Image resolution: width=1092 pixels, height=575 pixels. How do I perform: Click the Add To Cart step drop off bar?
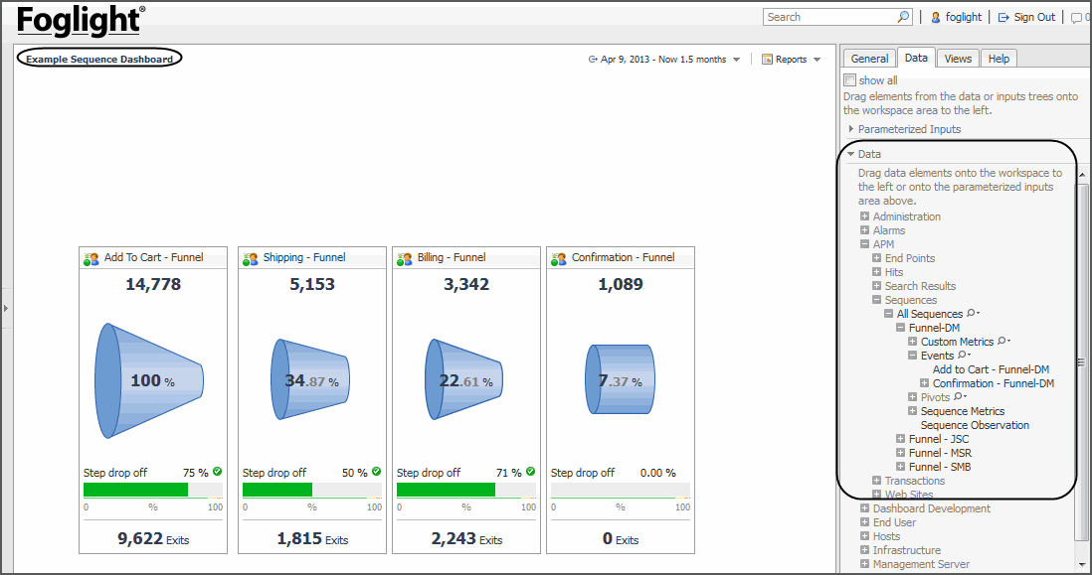153,491
